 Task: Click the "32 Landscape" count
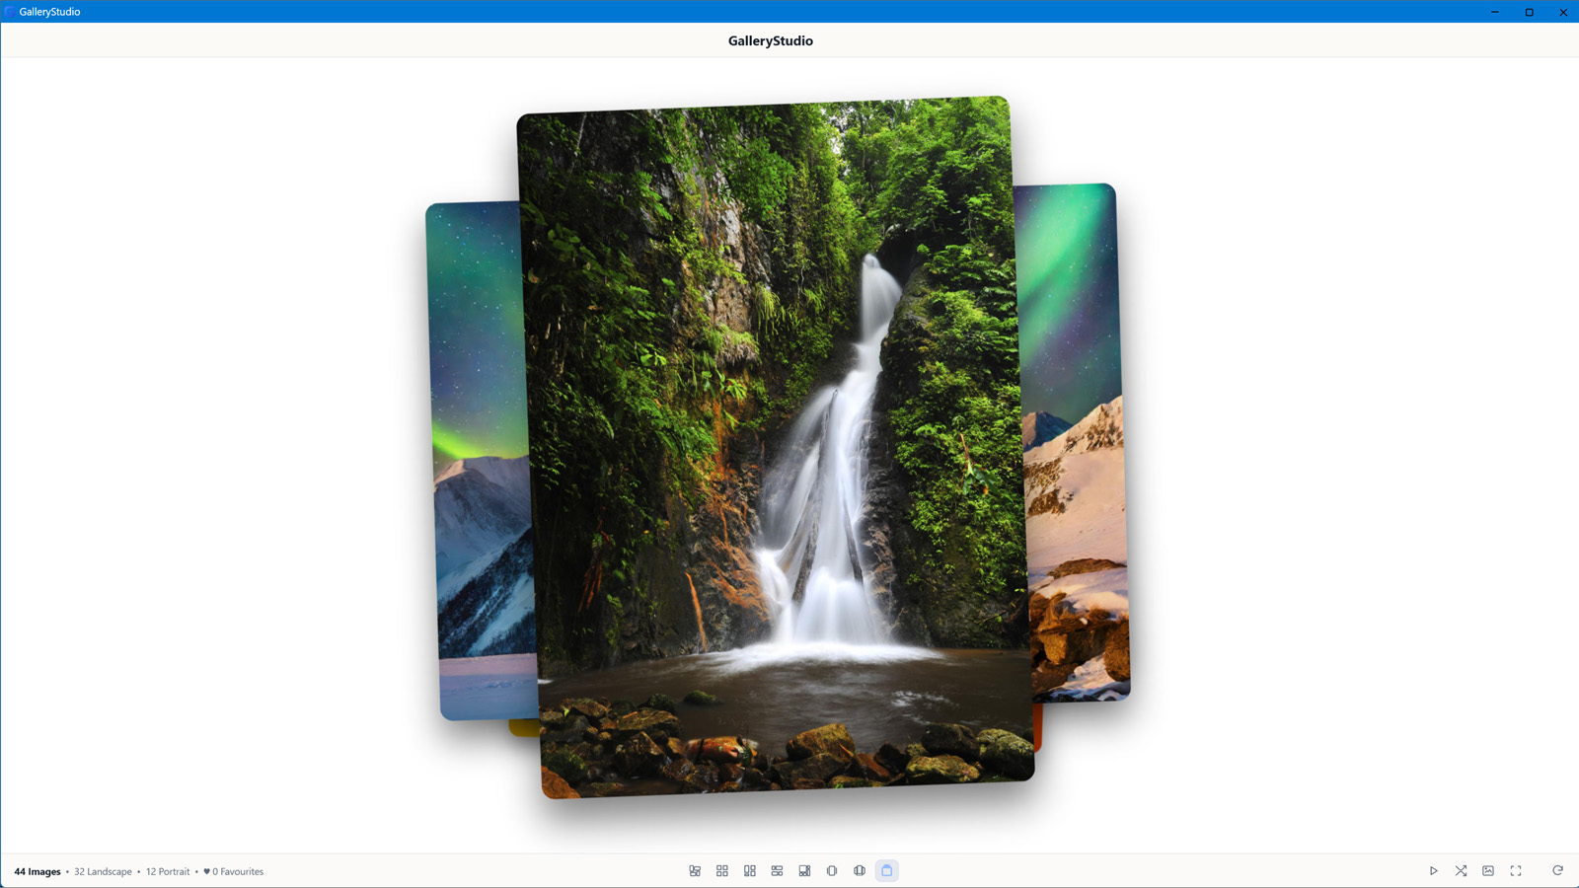coord(103,872)
